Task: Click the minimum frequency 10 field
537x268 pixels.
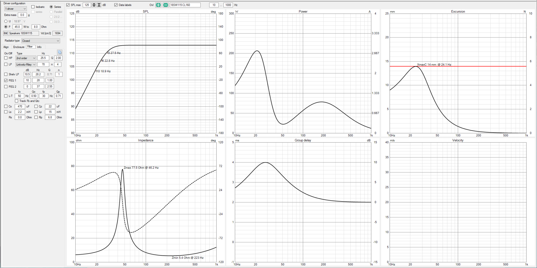Action: pos(214,5)
